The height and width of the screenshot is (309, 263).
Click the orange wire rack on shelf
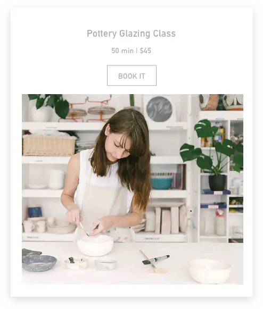[x=87, y=110]
